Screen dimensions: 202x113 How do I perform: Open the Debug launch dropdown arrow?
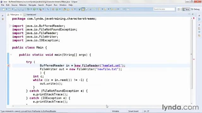(31, 9)
